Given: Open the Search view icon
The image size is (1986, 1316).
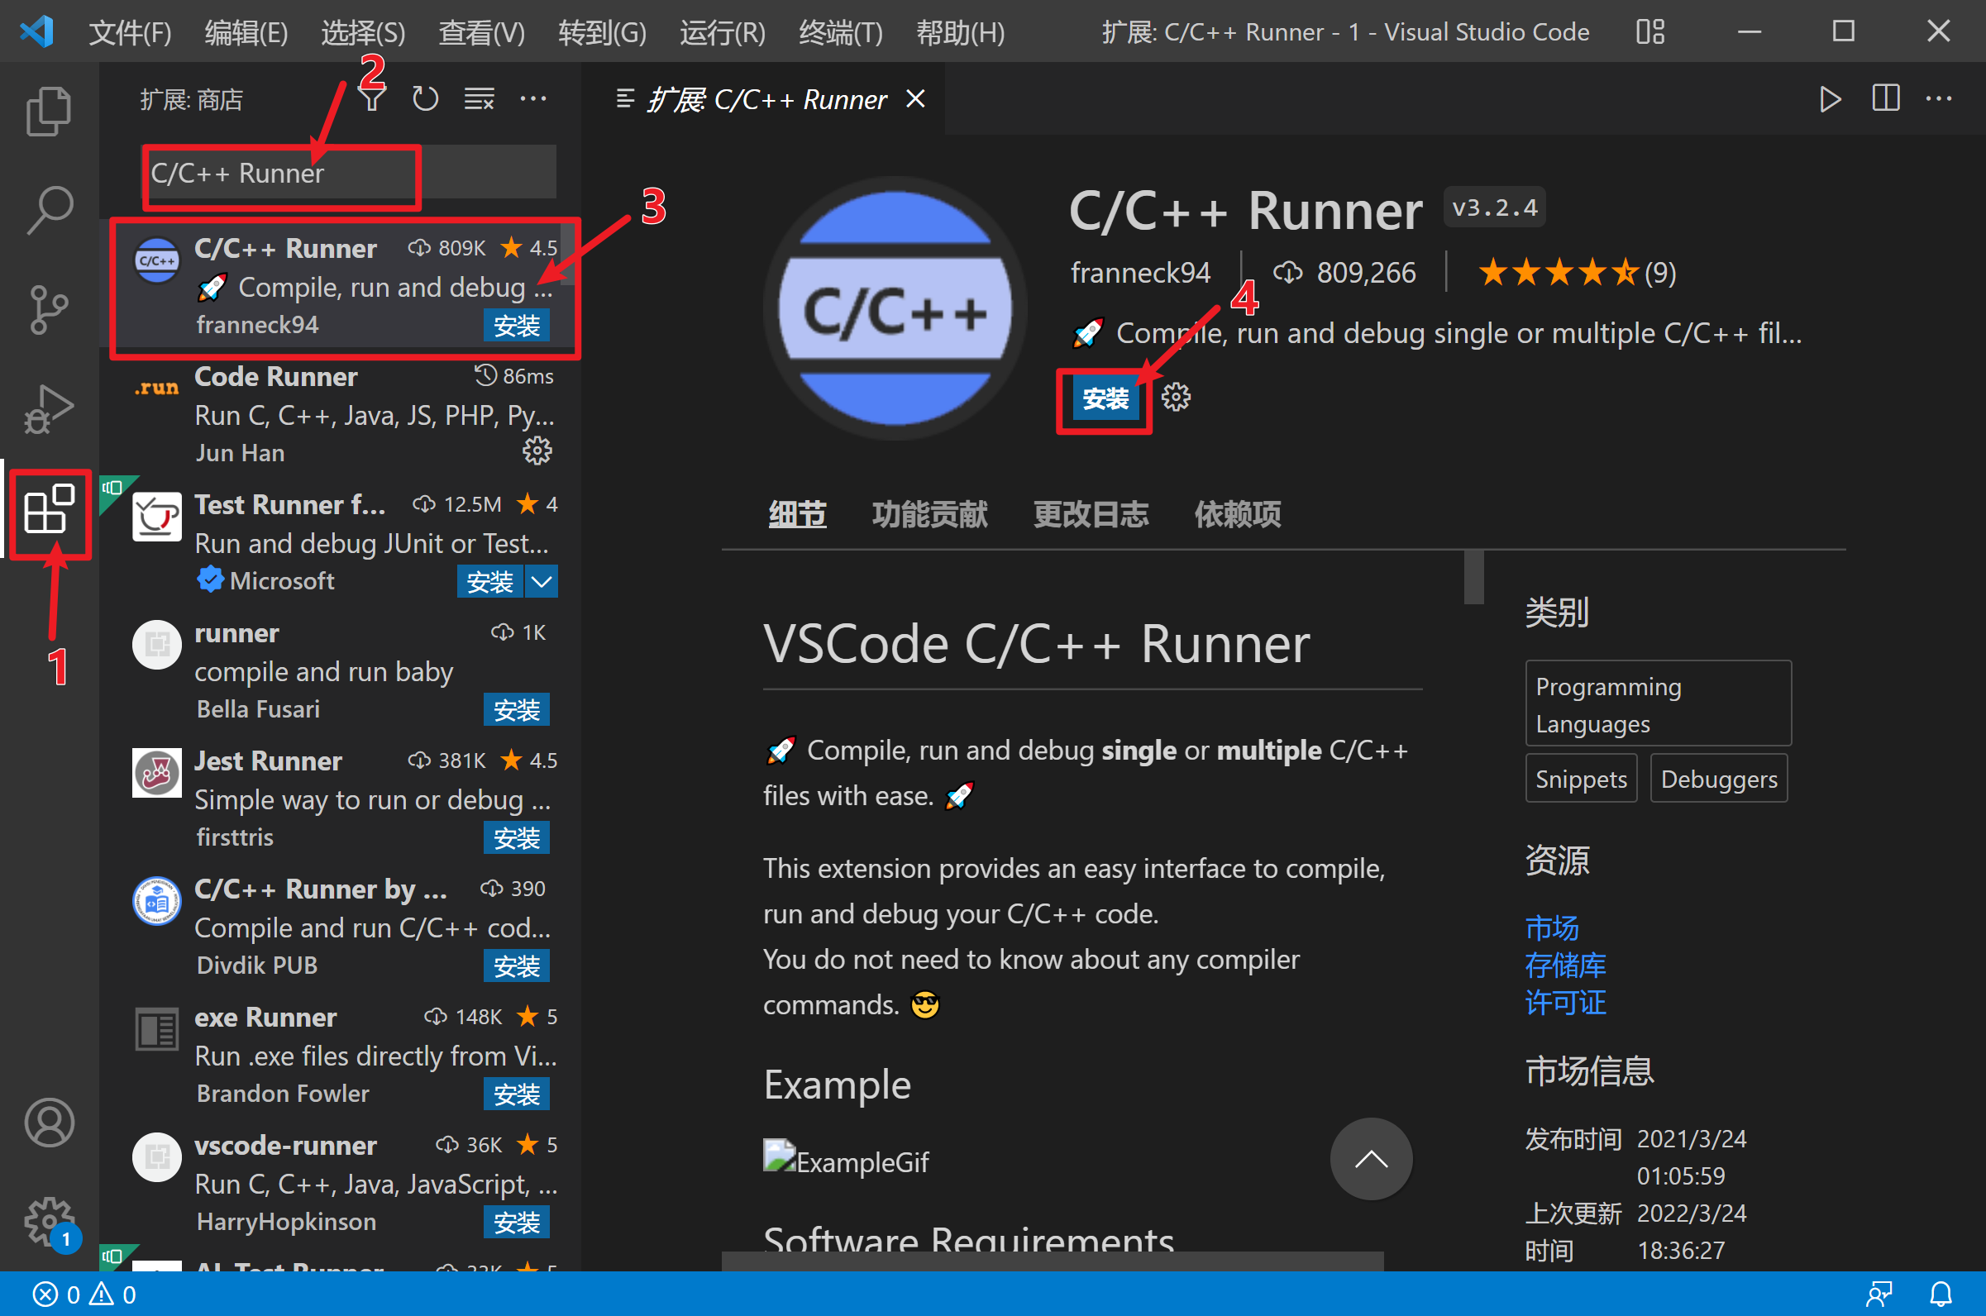Looking at the screenshot, I should pos(49,210).
